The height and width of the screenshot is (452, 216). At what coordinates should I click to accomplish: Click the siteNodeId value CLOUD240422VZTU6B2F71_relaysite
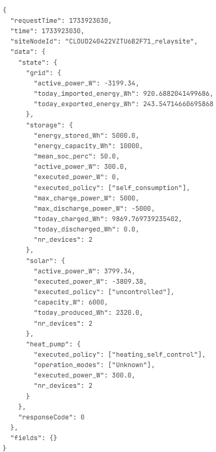point(130,41)
